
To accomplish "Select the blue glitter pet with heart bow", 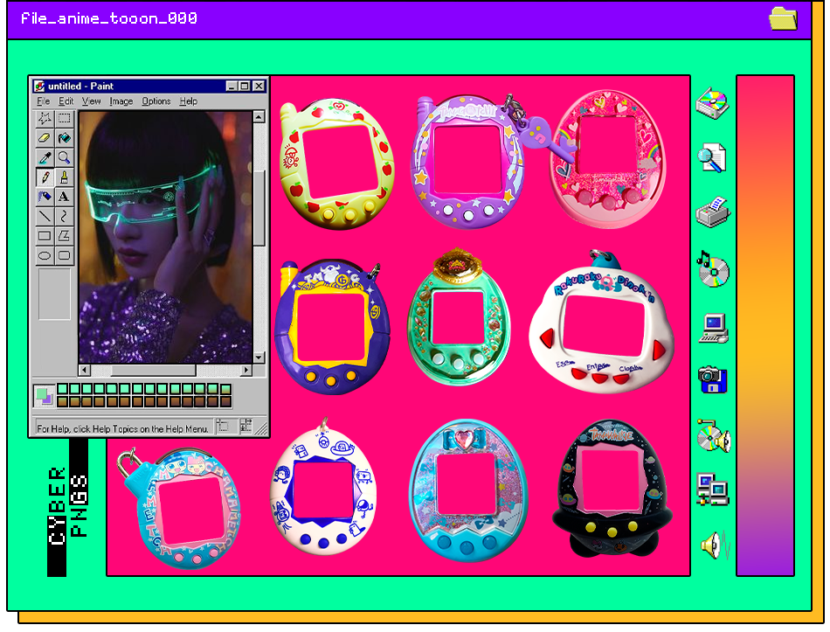I will (467, 490).
